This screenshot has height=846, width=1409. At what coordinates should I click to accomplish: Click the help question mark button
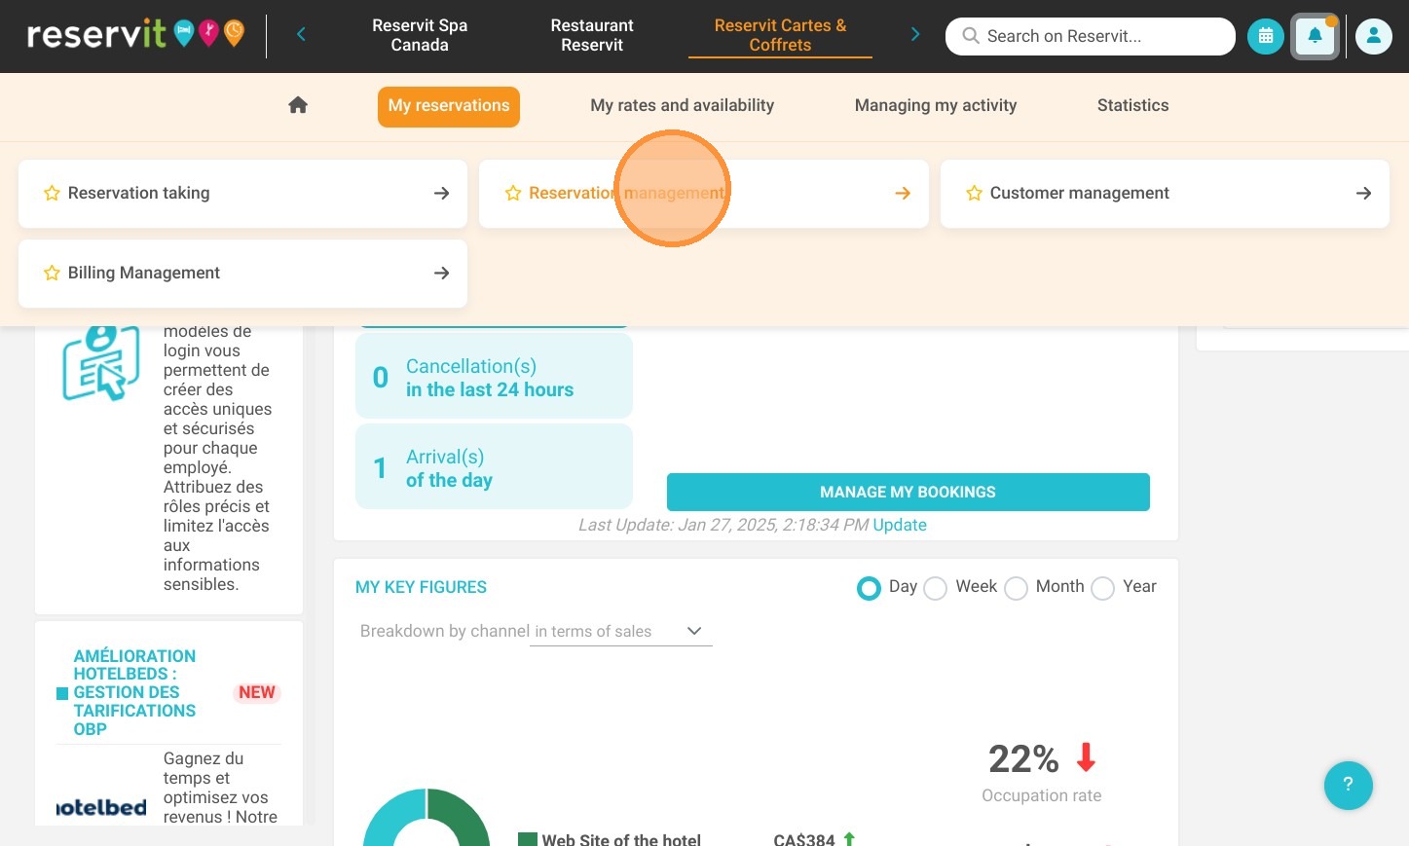point(1348,785)
